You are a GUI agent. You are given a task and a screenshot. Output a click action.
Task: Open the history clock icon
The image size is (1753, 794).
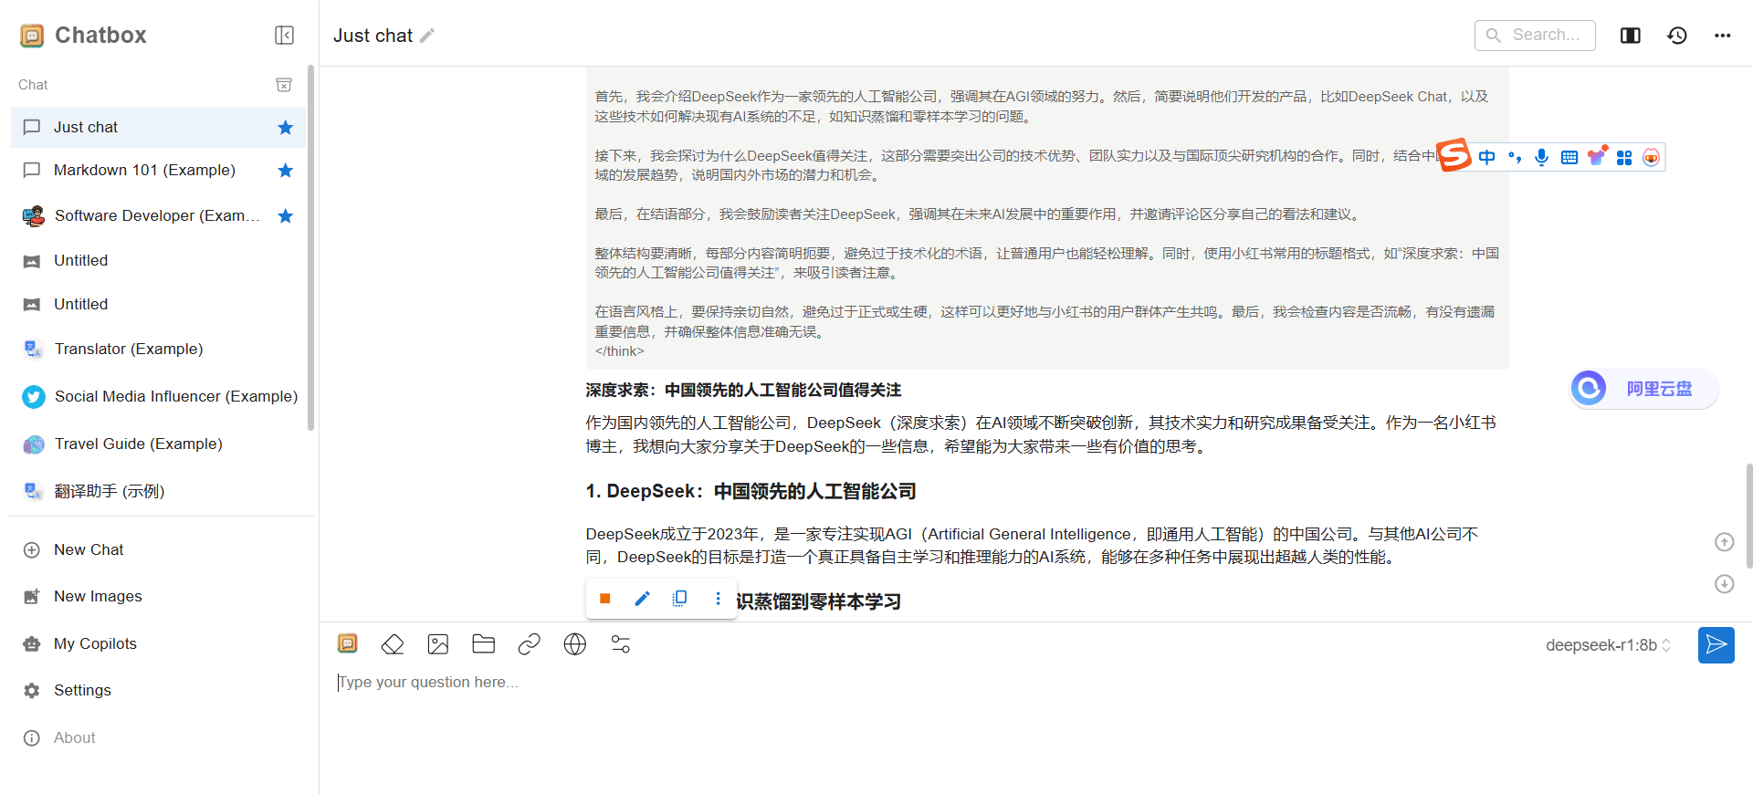point(1677,36)
